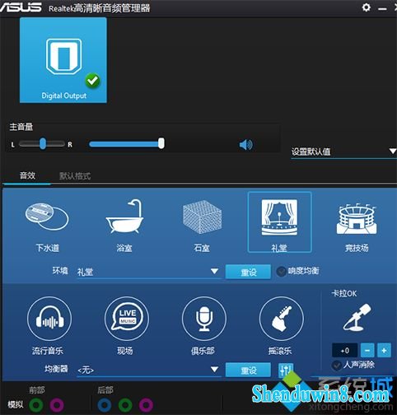The image size is (397, 415).
Task: Click the rear pink analog jack
Action: (x=146, y=404)
